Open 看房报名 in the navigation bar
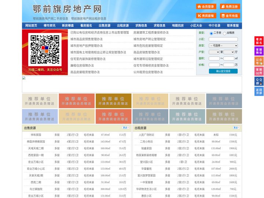 click(86, 26)
